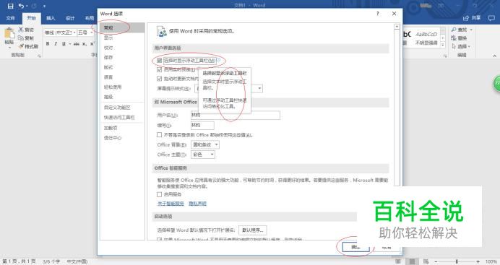Open the ScreenTip style dropdown

click(x=259, y=88)
